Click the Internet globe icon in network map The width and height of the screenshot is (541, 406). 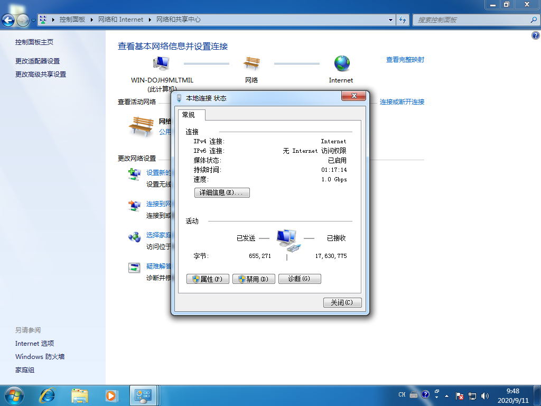pos(341,63)
